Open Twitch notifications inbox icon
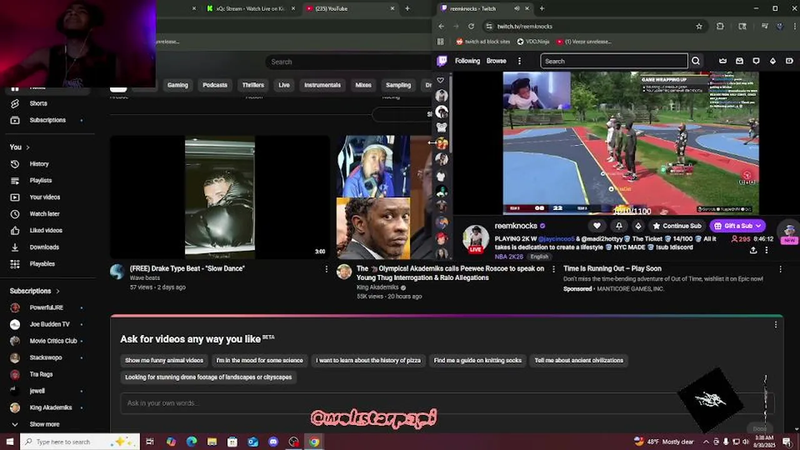Image resolution: width=800 pixels, height=450 pixels. tap(739, 61)
